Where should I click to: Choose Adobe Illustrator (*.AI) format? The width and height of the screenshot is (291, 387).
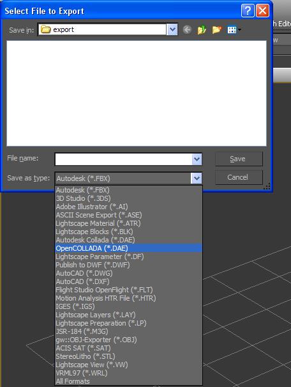(x=128, y=207)
